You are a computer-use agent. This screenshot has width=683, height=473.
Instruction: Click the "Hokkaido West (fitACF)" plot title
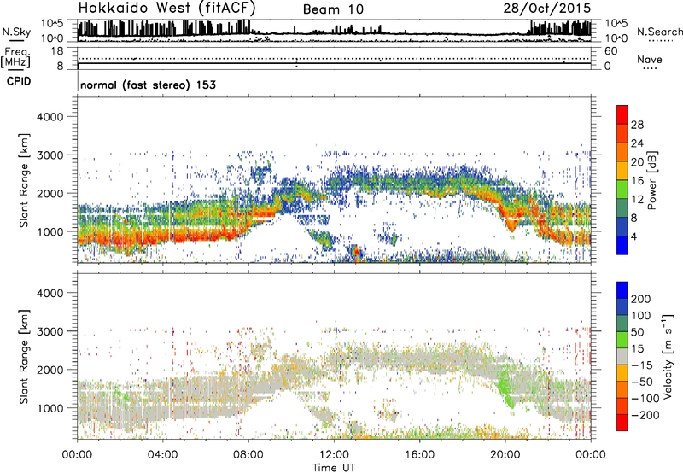point(166,8)
